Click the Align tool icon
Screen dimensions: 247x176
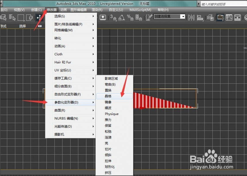pos(200,17)
